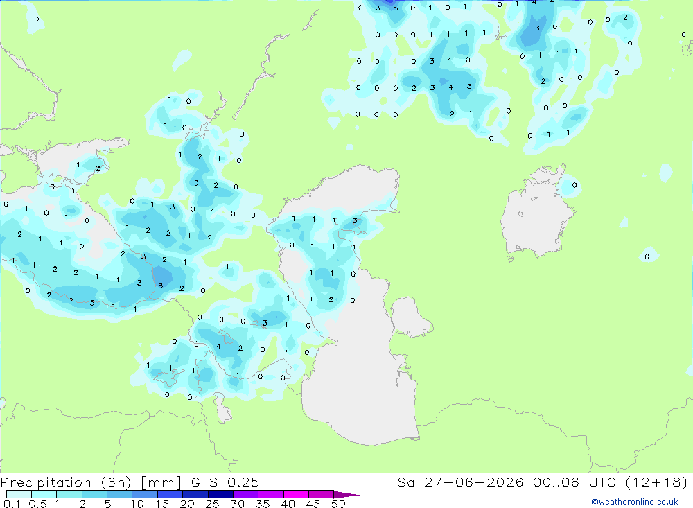The width and height of the screenshot is (693, 508).
Task: Click legend scale label '15'
Action: pos(162,504)
